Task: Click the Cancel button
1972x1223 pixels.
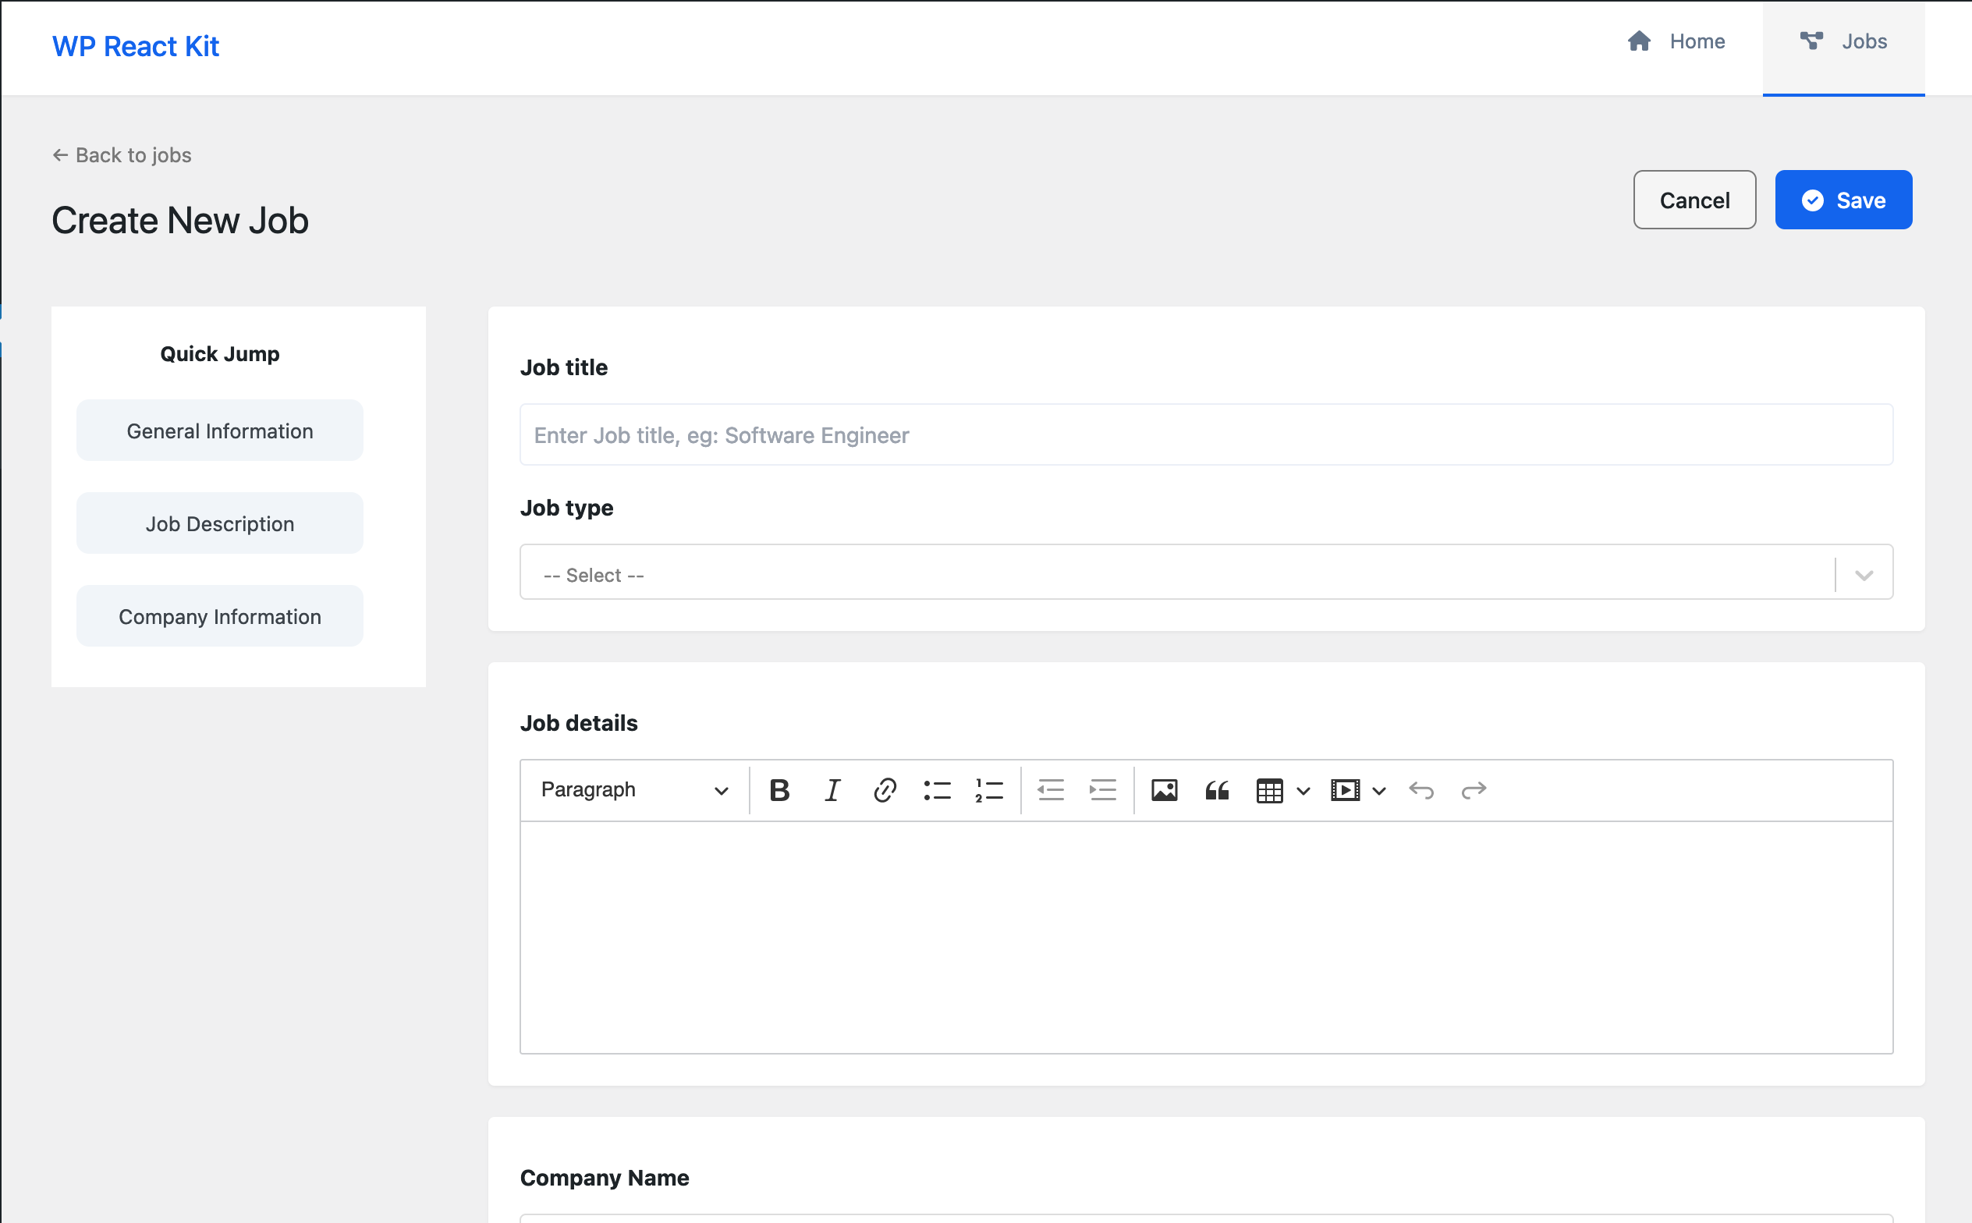Action: [1693, 199]
